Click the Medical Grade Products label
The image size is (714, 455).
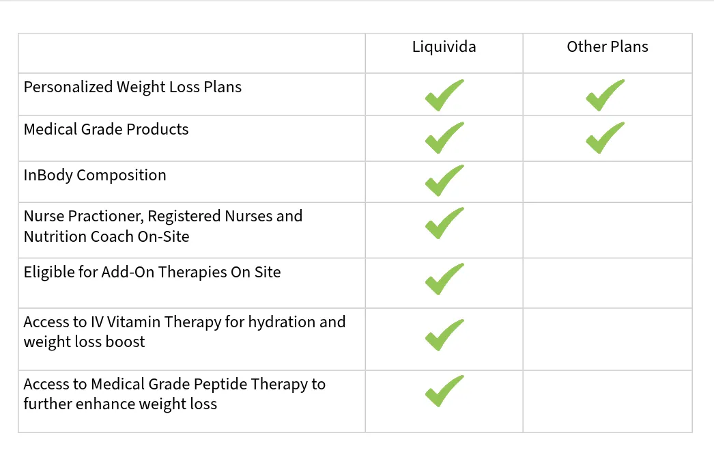(106, 130)
